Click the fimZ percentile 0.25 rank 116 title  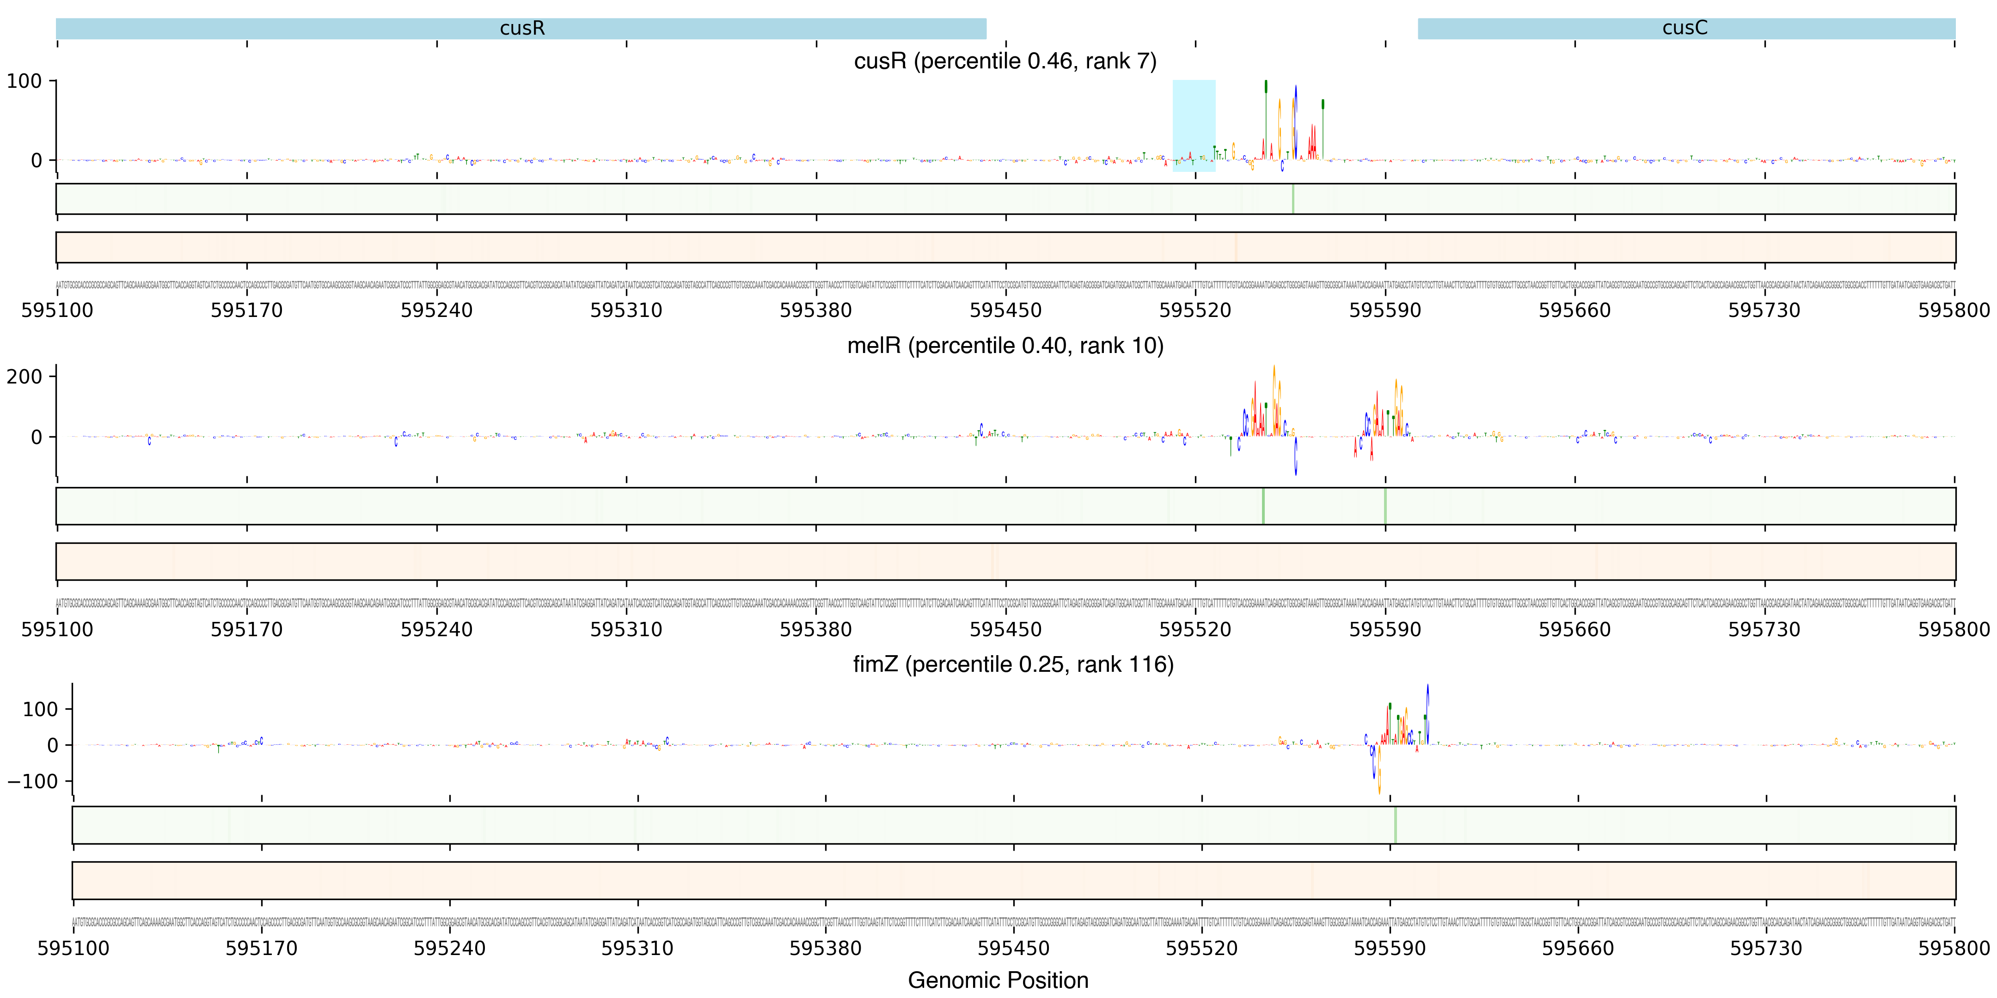(1013, 664)
